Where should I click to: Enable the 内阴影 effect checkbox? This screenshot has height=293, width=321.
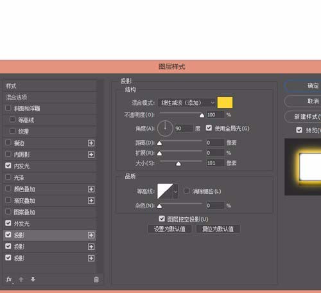(x=8, y=154)
